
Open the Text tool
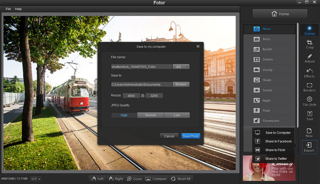click(309, 116)
